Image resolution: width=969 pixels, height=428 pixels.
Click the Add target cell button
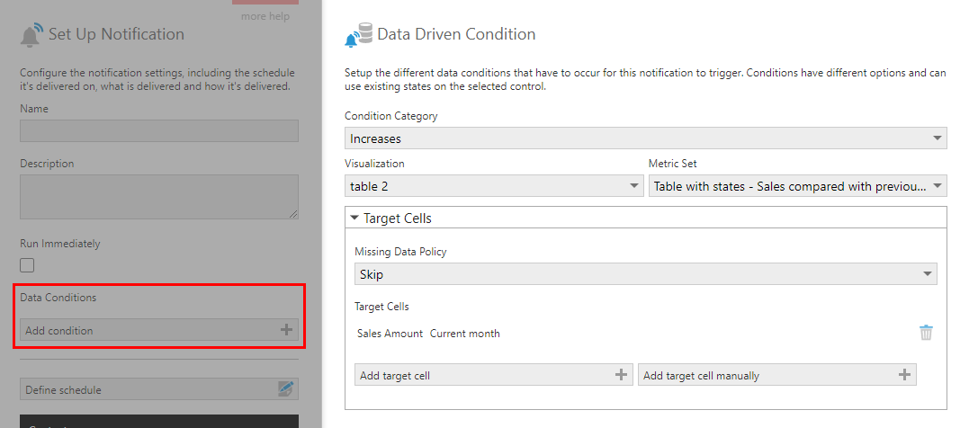[493, 375]
